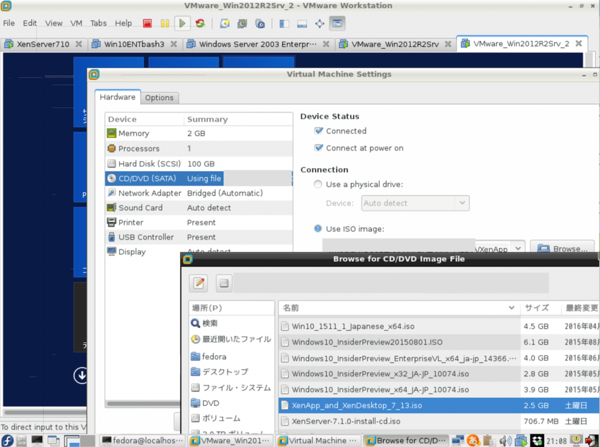Toggle the thumbnail bar toolbar icon

click(302, 24)
